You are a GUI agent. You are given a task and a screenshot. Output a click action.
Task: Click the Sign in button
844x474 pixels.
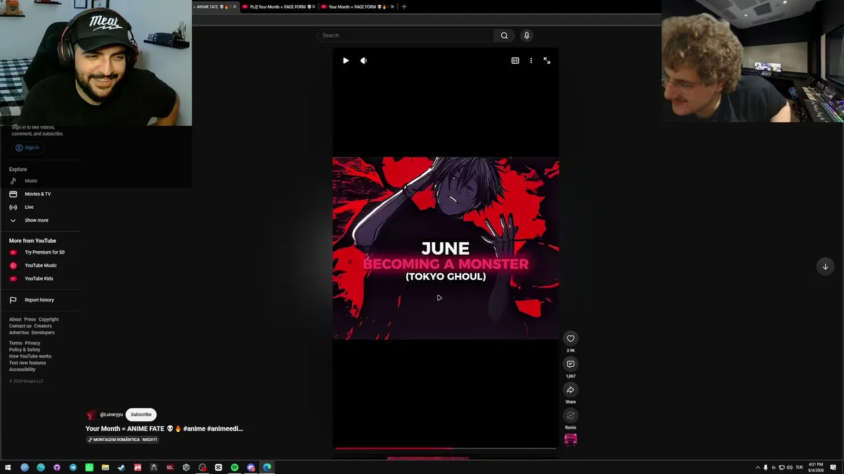coord(28,147)
